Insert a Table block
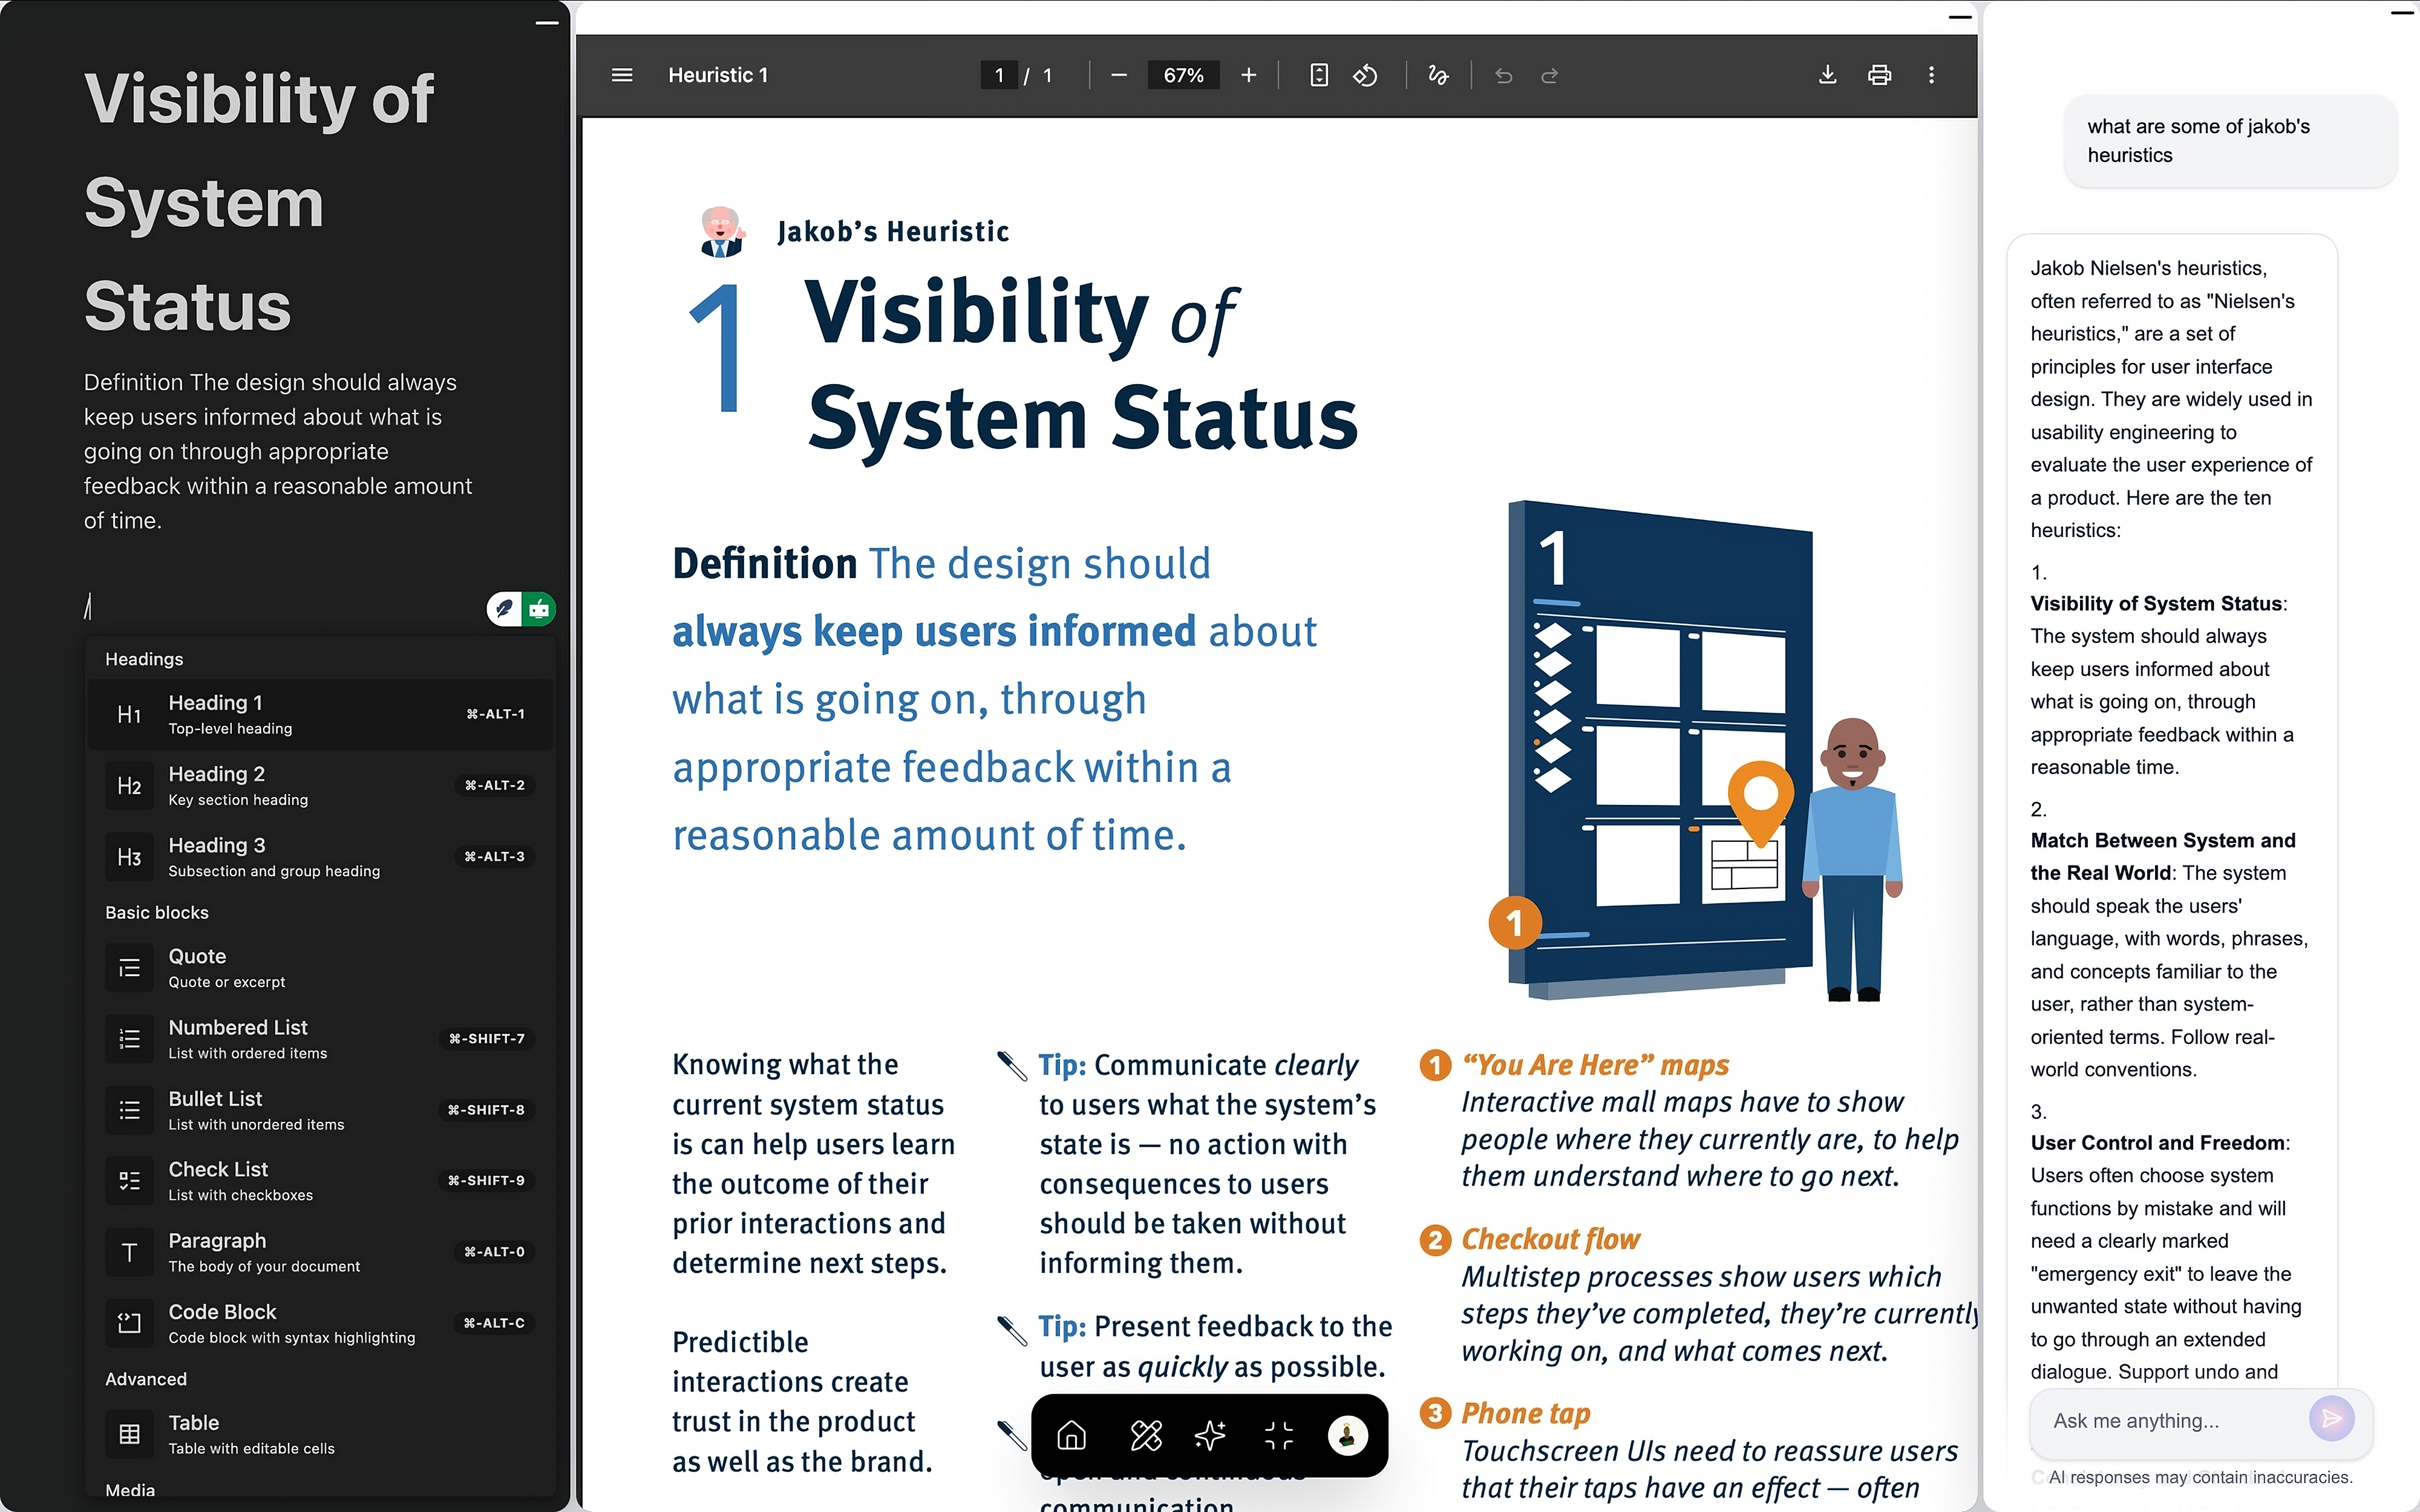The width and height of the screenshot is (2420, 1512). pos(320,1434)
